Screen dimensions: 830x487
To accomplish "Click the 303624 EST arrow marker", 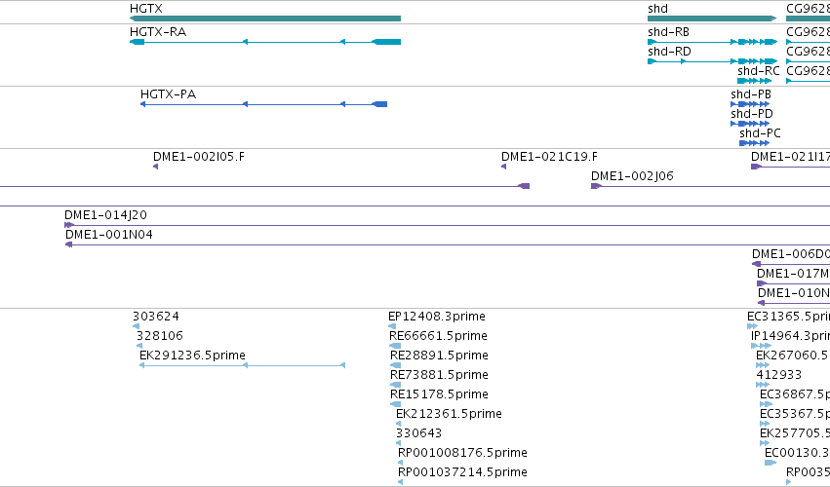I will tap(136, 326).
